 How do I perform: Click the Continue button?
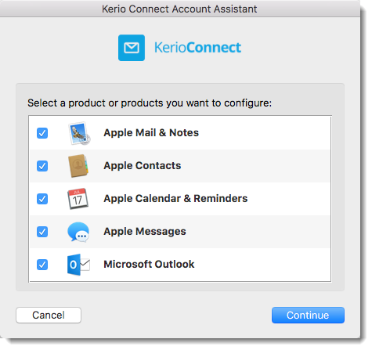[x=308, y=316]
